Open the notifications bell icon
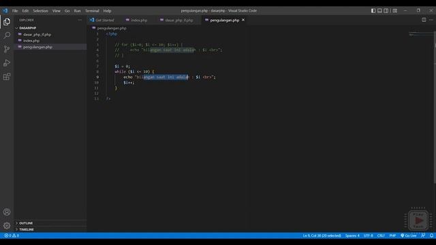Screen dimensions: 436x245 click(431, 235)
